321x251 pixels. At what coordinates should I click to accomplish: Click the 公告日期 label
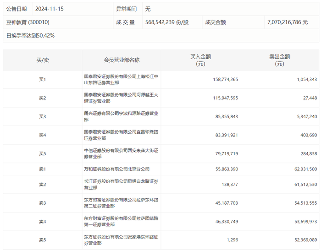(17, 9)
